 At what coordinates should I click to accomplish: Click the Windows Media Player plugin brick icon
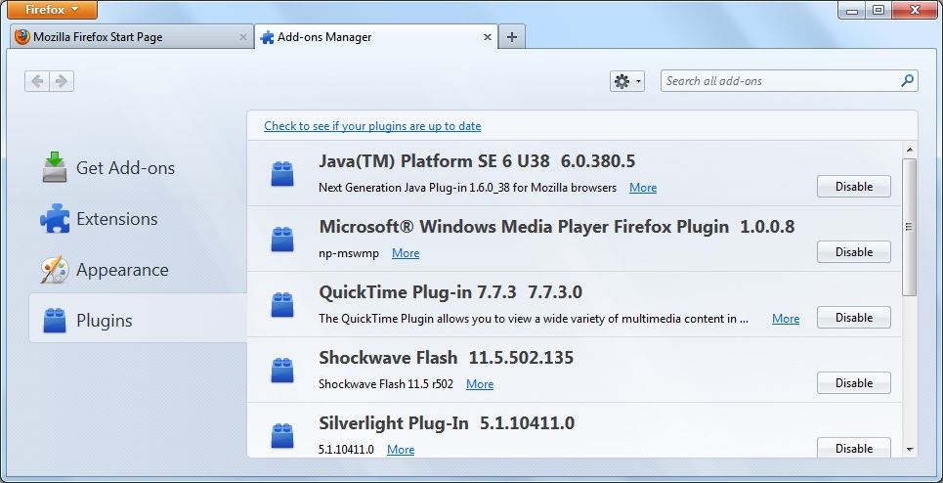pyautogui.click(x=282, y=240)
